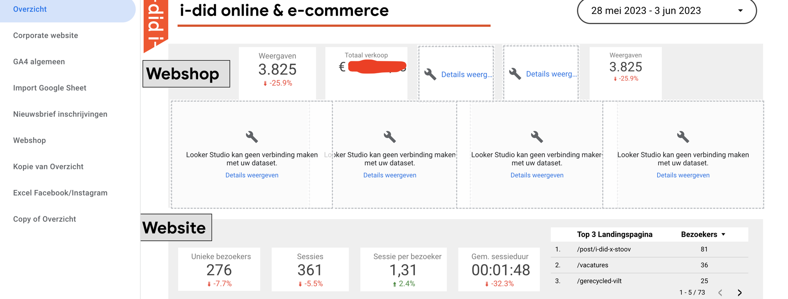Click the pagination label 1 - 5 / 73
The width and height of the screenshot is (788, 299).
click(692, 292)
